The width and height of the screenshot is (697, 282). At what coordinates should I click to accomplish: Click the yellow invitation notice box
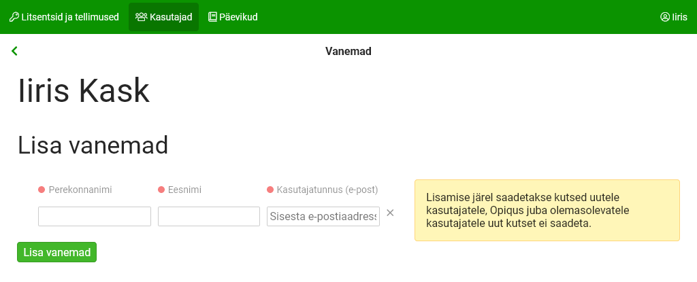click(547, 210)
